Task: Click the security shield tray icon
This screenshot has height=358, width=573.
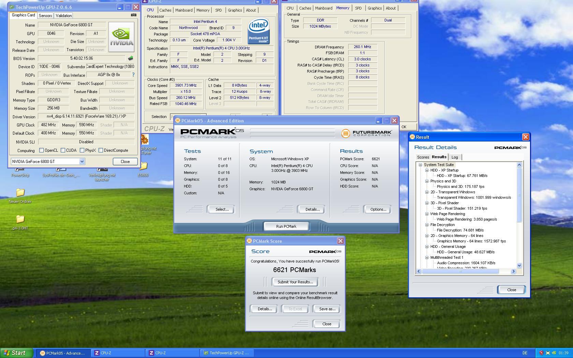Action: coord(541,353)
